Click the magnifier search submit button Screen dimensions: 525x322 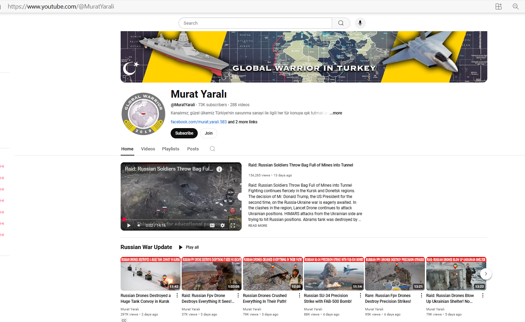(341, 23)
